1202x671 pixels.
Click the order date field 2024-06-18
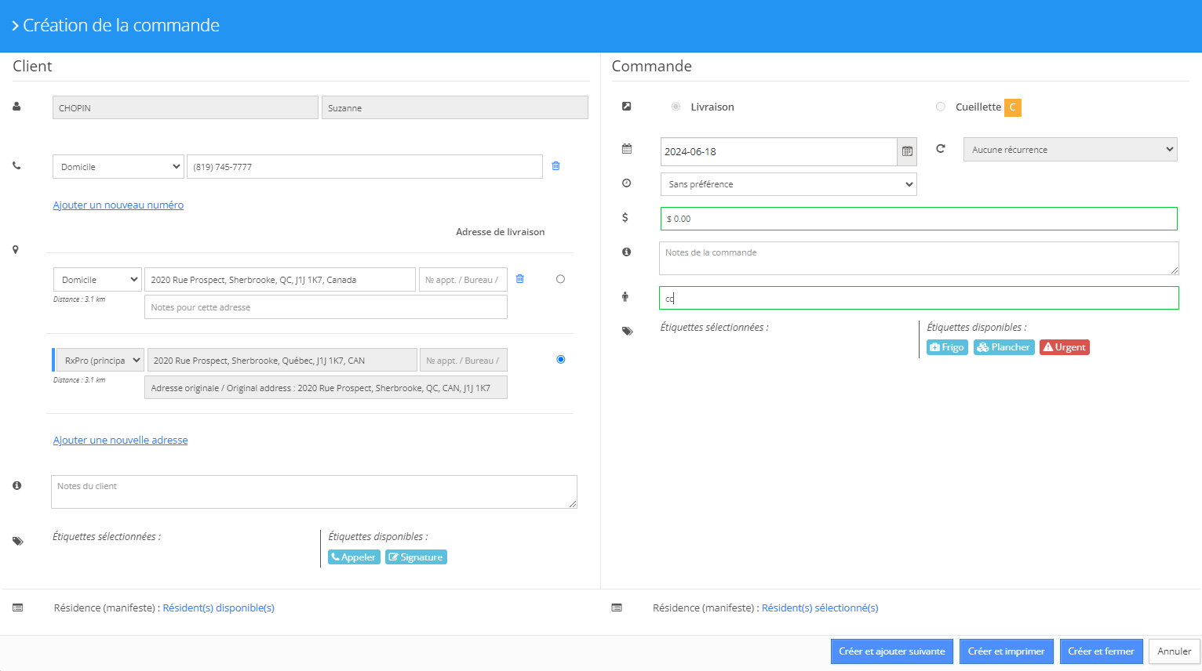click(x=779, y=151)
